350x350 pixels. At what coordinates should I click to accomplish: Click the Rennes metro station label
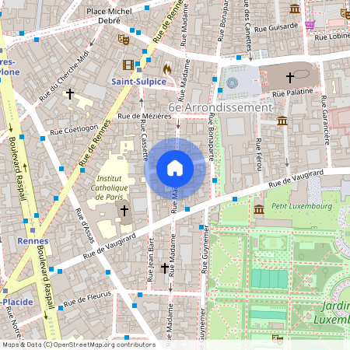33,241
